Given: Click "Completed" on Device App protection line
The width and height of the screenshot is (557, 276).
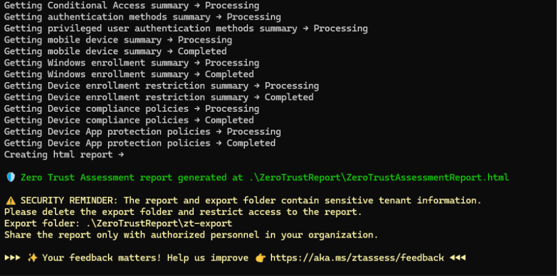Looking at the screenshot, I should point(250,143).
